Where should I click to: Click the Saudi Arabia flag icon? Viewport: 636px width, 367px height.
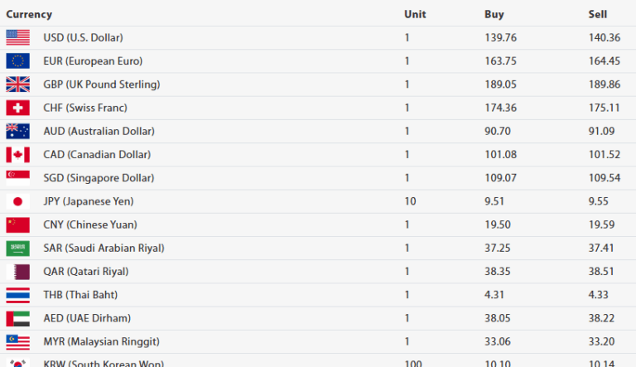point(17,248)
